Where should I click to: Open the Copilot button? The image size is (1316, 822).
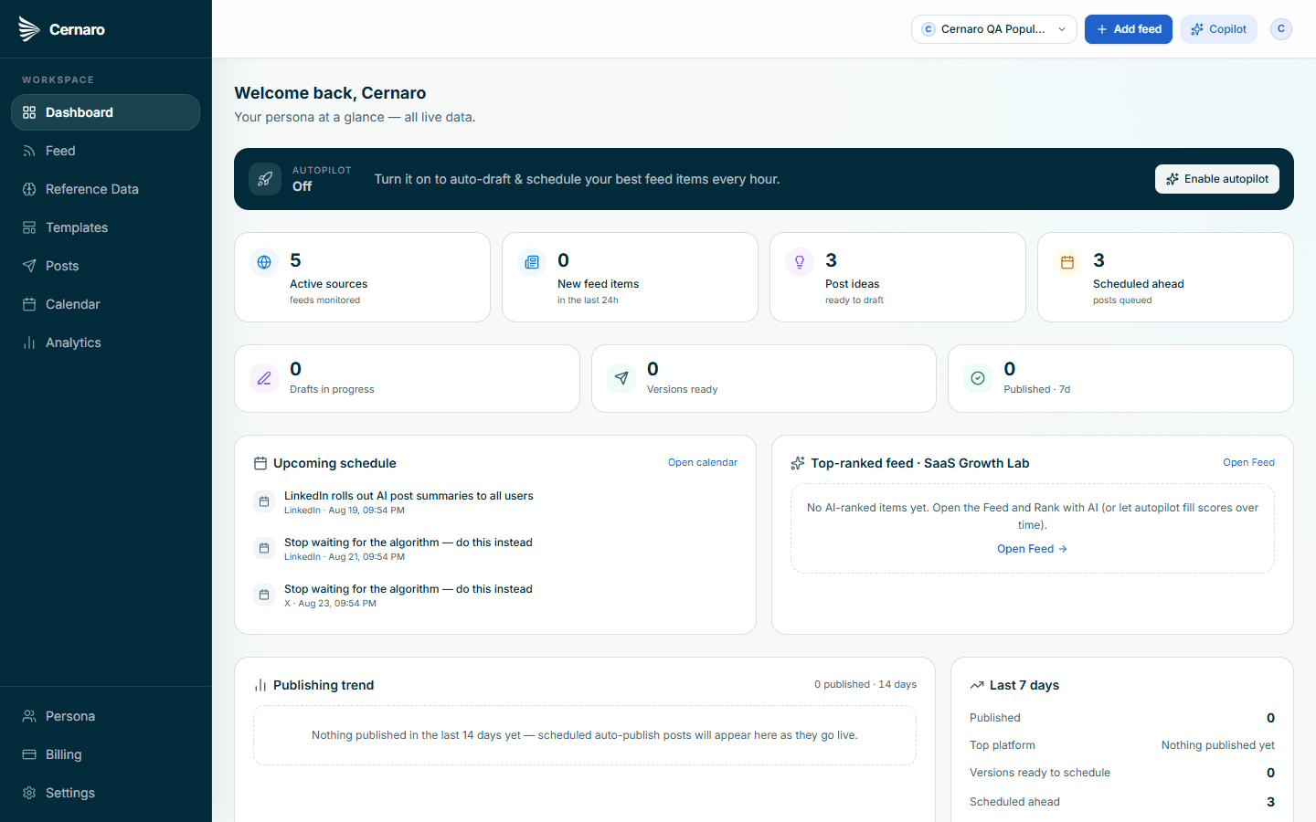point(1218,29)
